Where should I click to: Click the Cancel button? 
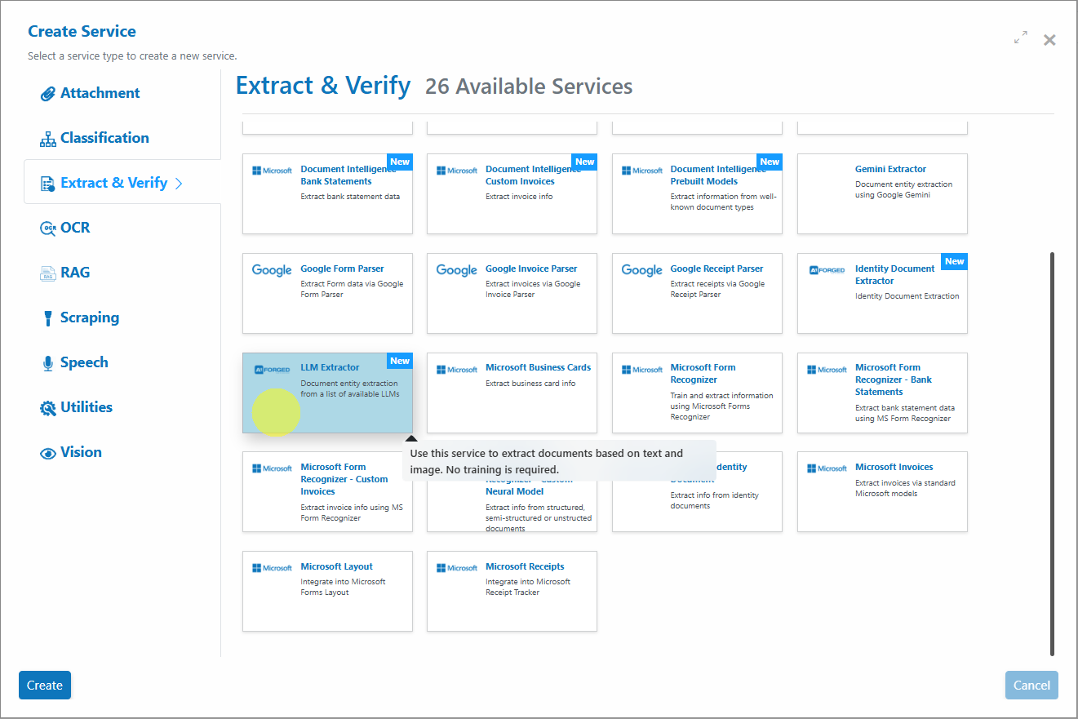click(1031, 686)
